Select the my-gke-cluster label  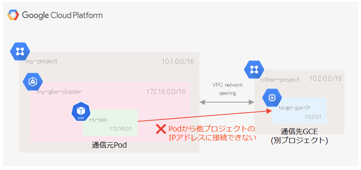pyautogui.click(x=59, y=92)
